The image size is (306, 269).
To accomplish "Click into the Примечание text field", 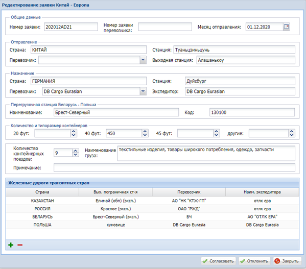I will click(174, 167).
